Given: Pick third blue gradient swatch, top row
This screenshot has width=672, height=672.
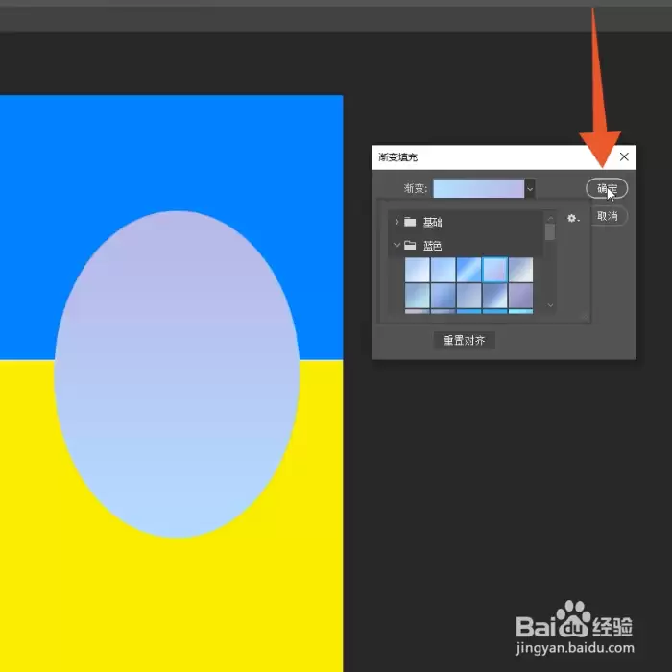Looking at the screenshot, I should [x=468, y=270].
